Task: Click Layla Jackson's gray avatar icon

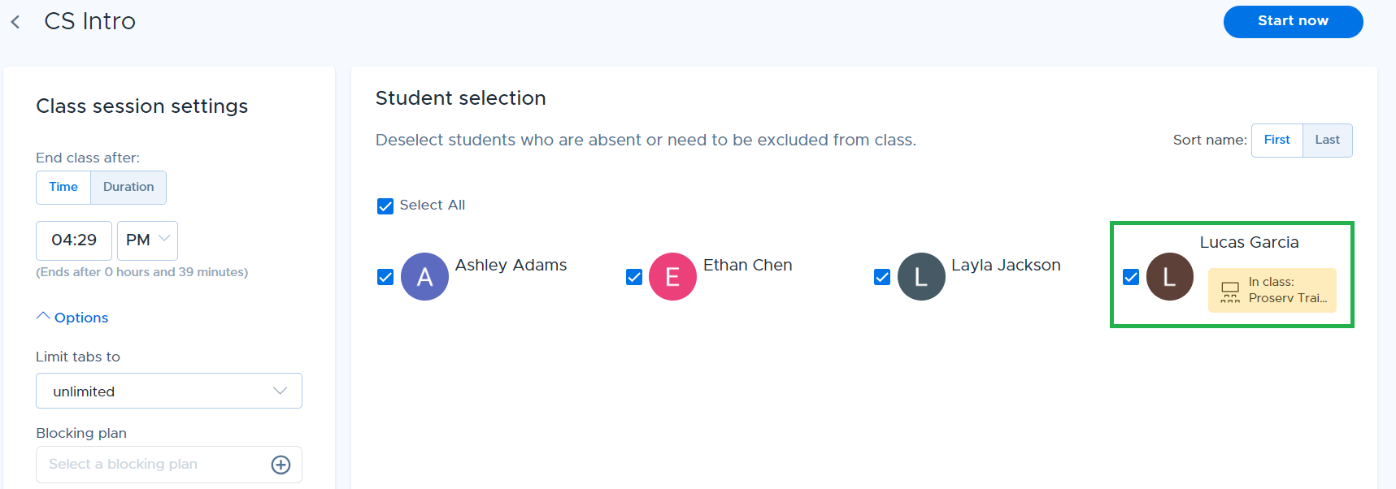Action: [x=921, y=277]
